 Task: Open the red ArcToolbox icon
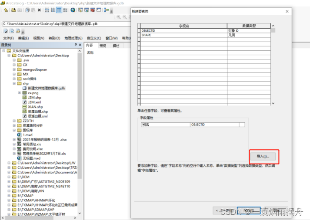(x=93, y=10)
